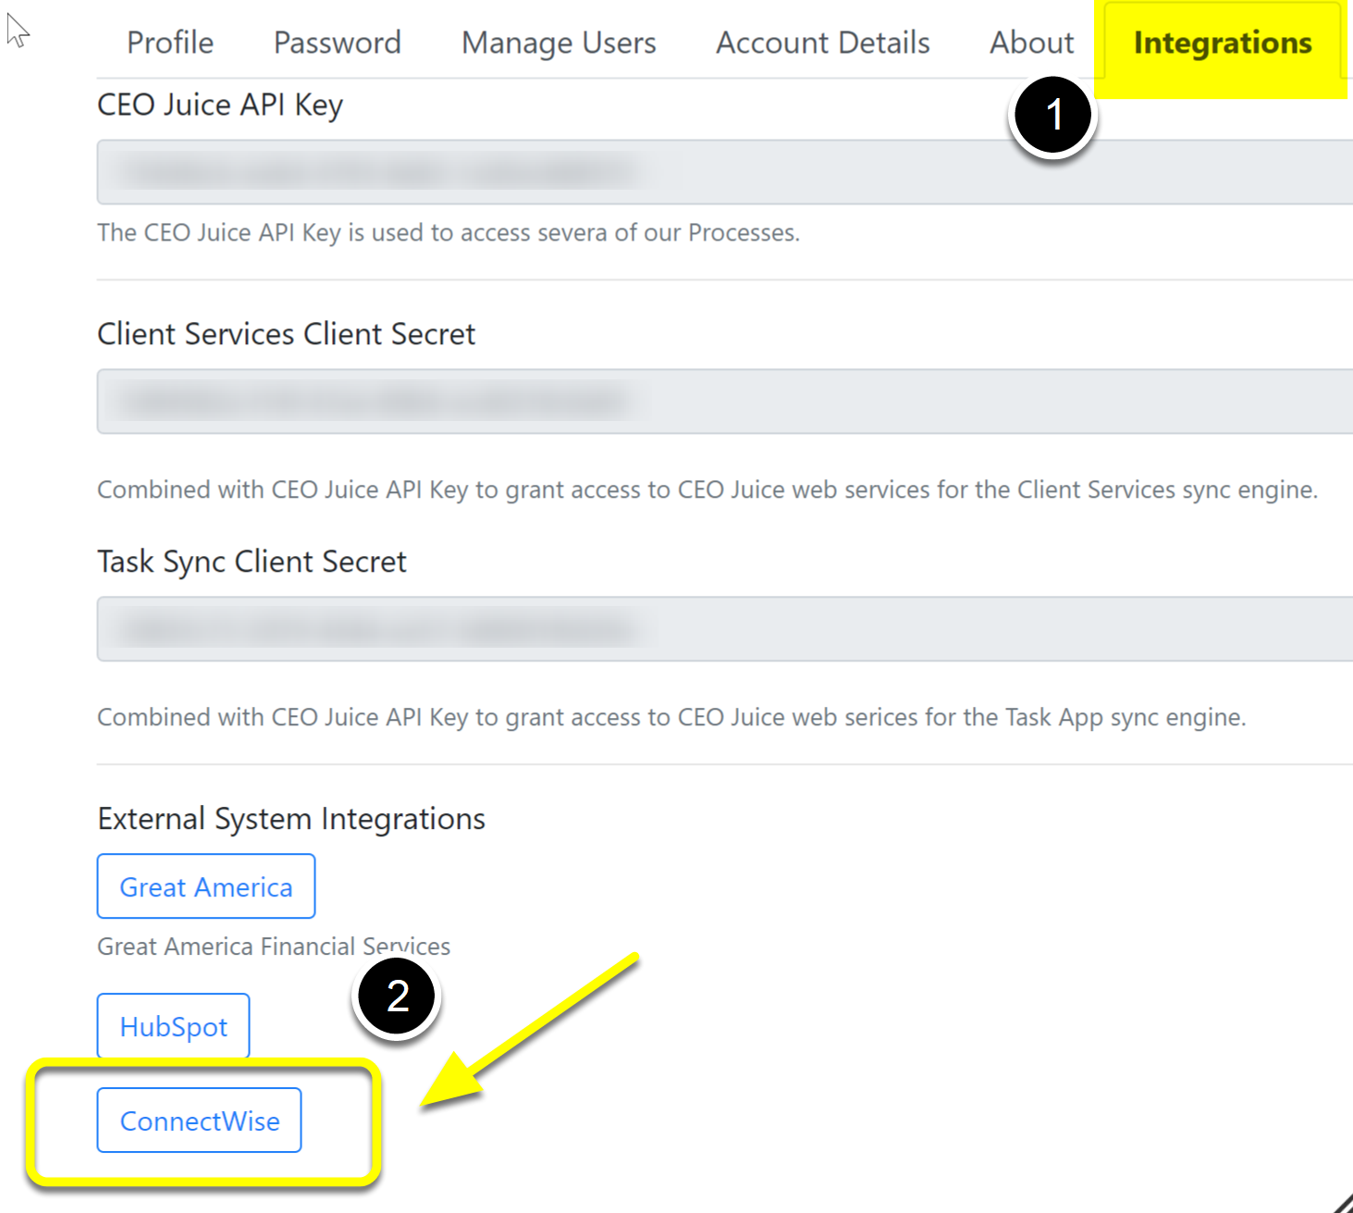1353x1213 pixels.
Task: Click the CEO Juice API Key label
Action: (x=220, y=105)
